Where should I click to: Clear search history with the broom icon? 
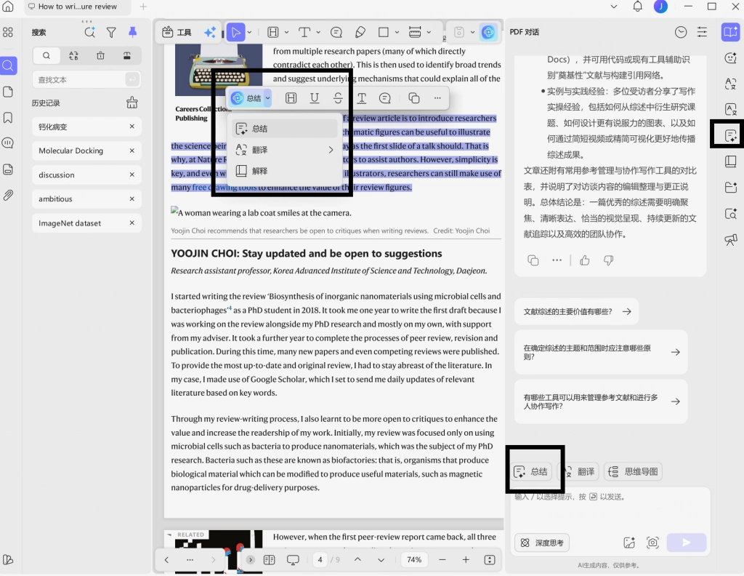click(132, 103)
